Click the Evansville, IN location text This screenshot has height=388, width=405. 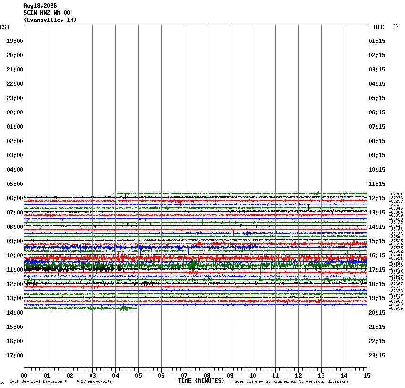50,20
